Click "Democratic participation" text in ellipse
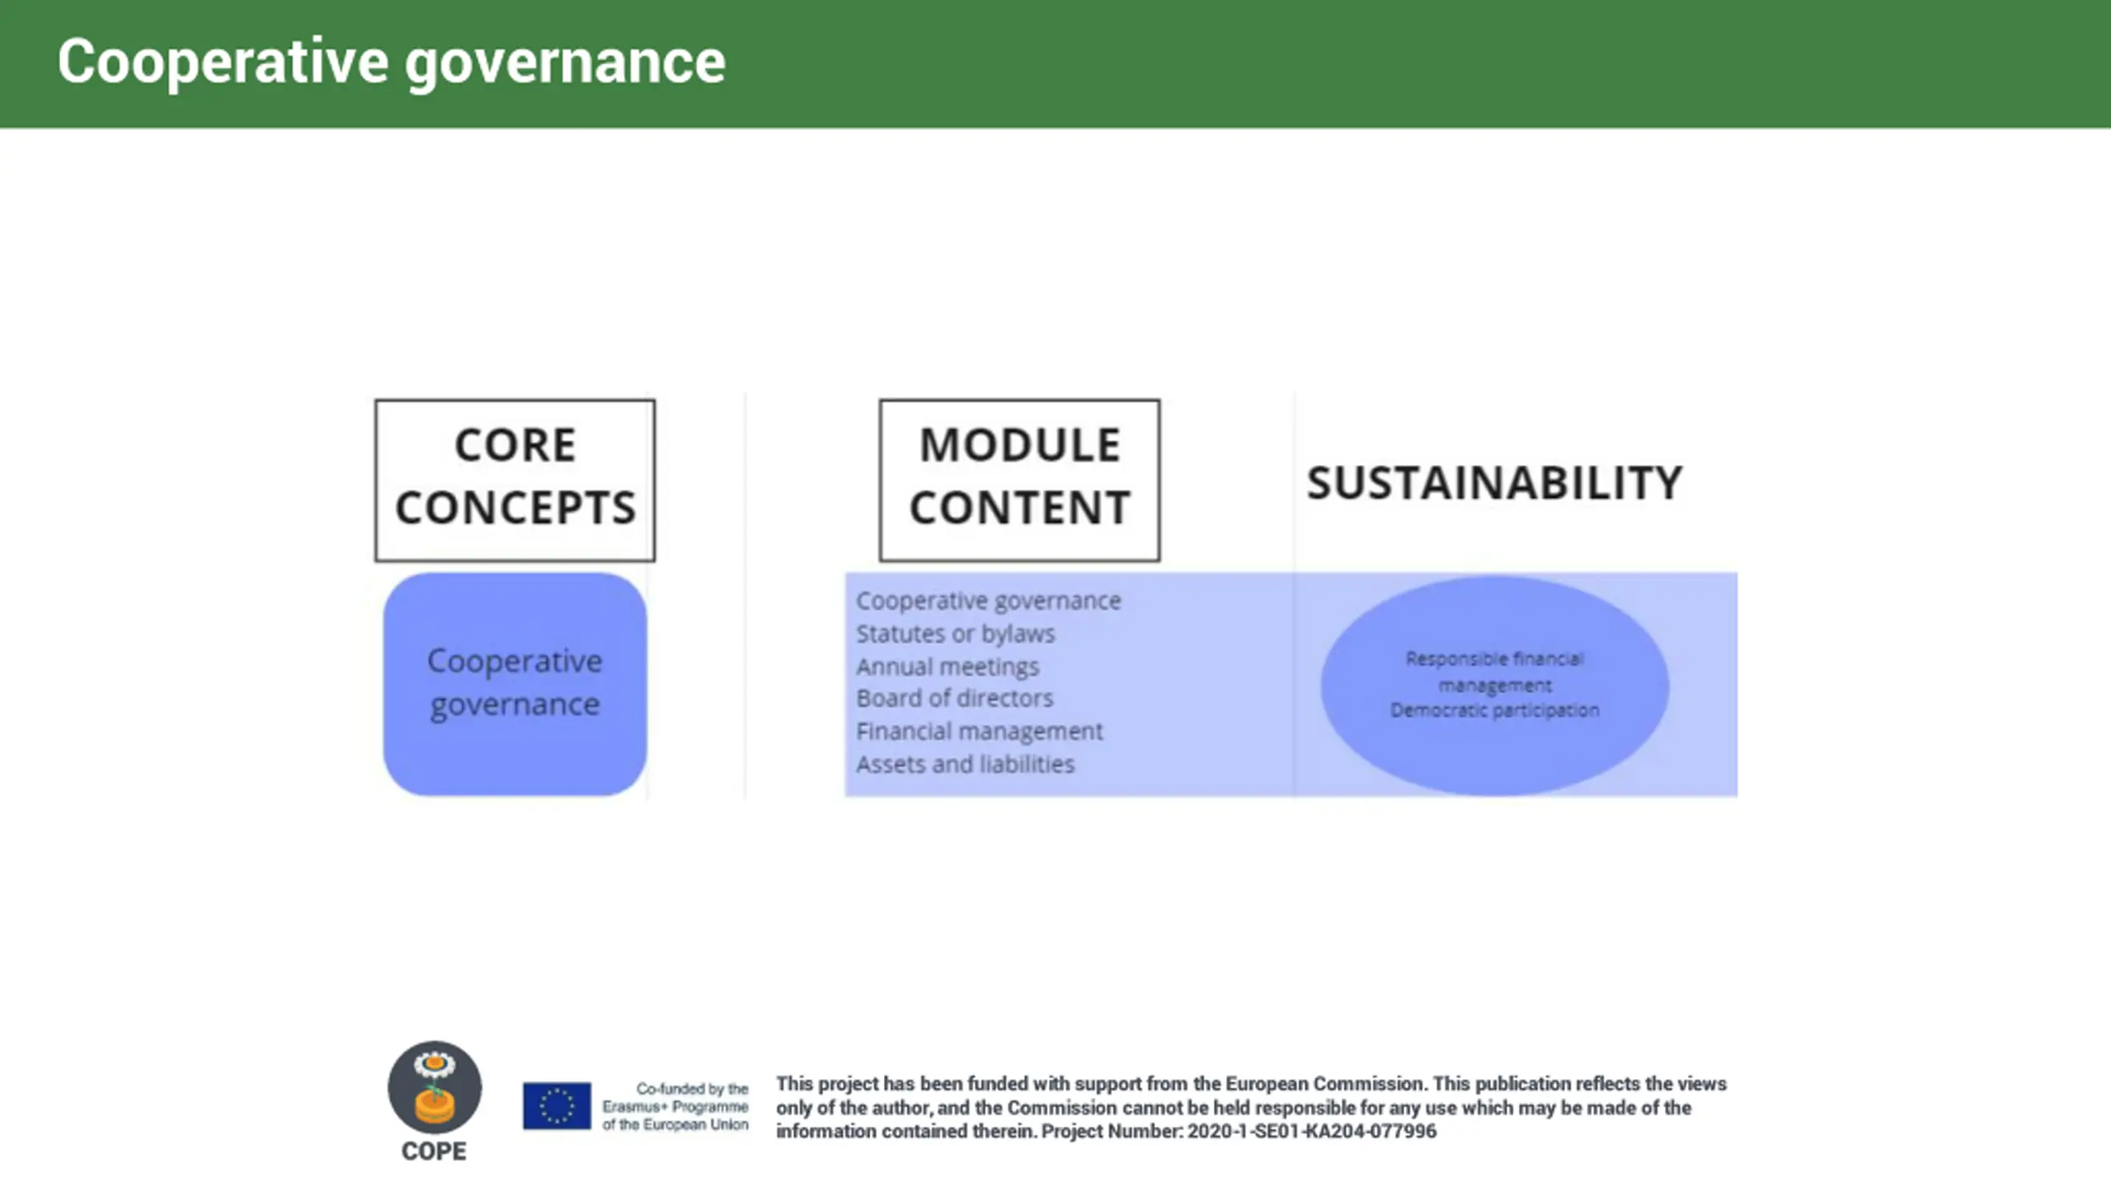Screen dimensions: 2111x1187 1494,711
